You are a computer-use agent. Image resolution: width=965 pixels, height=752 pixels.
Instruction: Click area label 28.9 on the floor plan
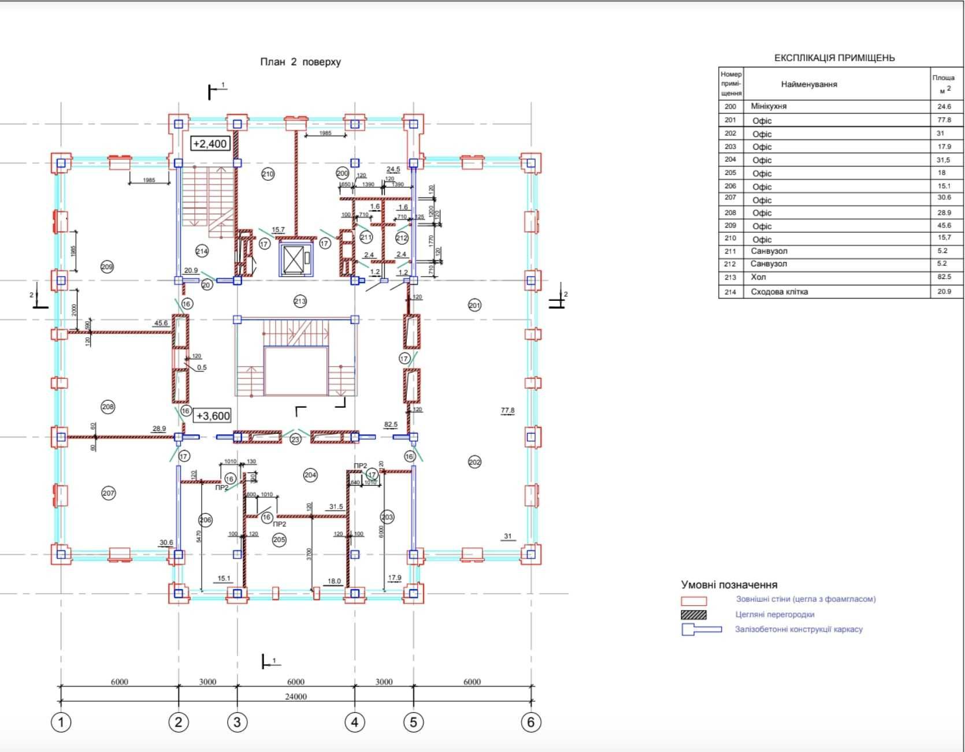pos(159,429)
